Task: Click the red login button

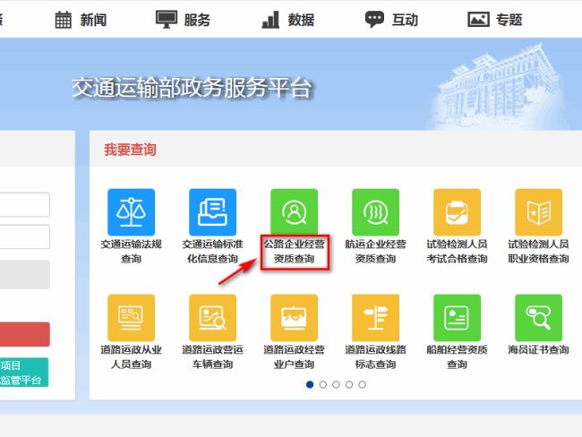Action: pyautogui.click(x=24, y=334)
